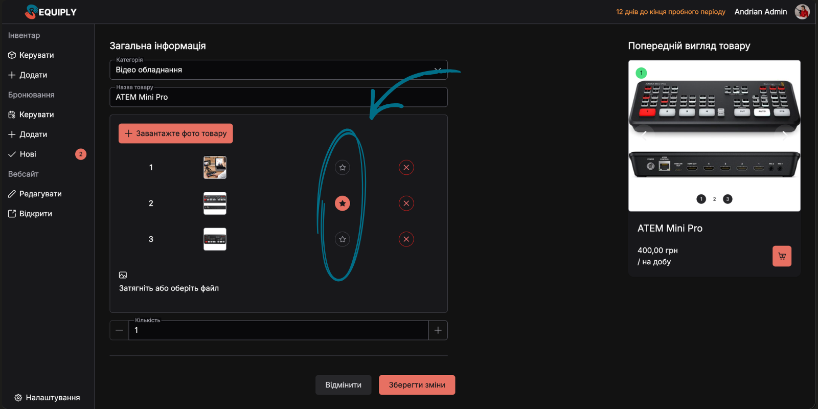818x409 pixels.
Task: Increase quantity with plus button
Action: coord(438,330)
